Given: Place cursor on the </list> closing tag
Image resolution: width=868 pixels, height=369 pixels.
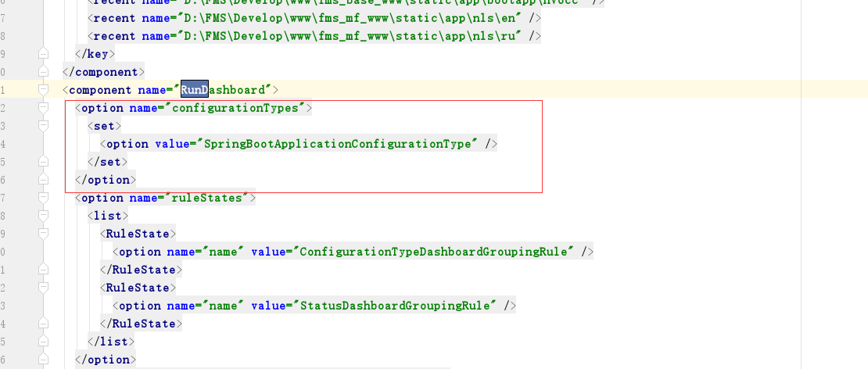Looking at the screenshot, I should (111, 342).
